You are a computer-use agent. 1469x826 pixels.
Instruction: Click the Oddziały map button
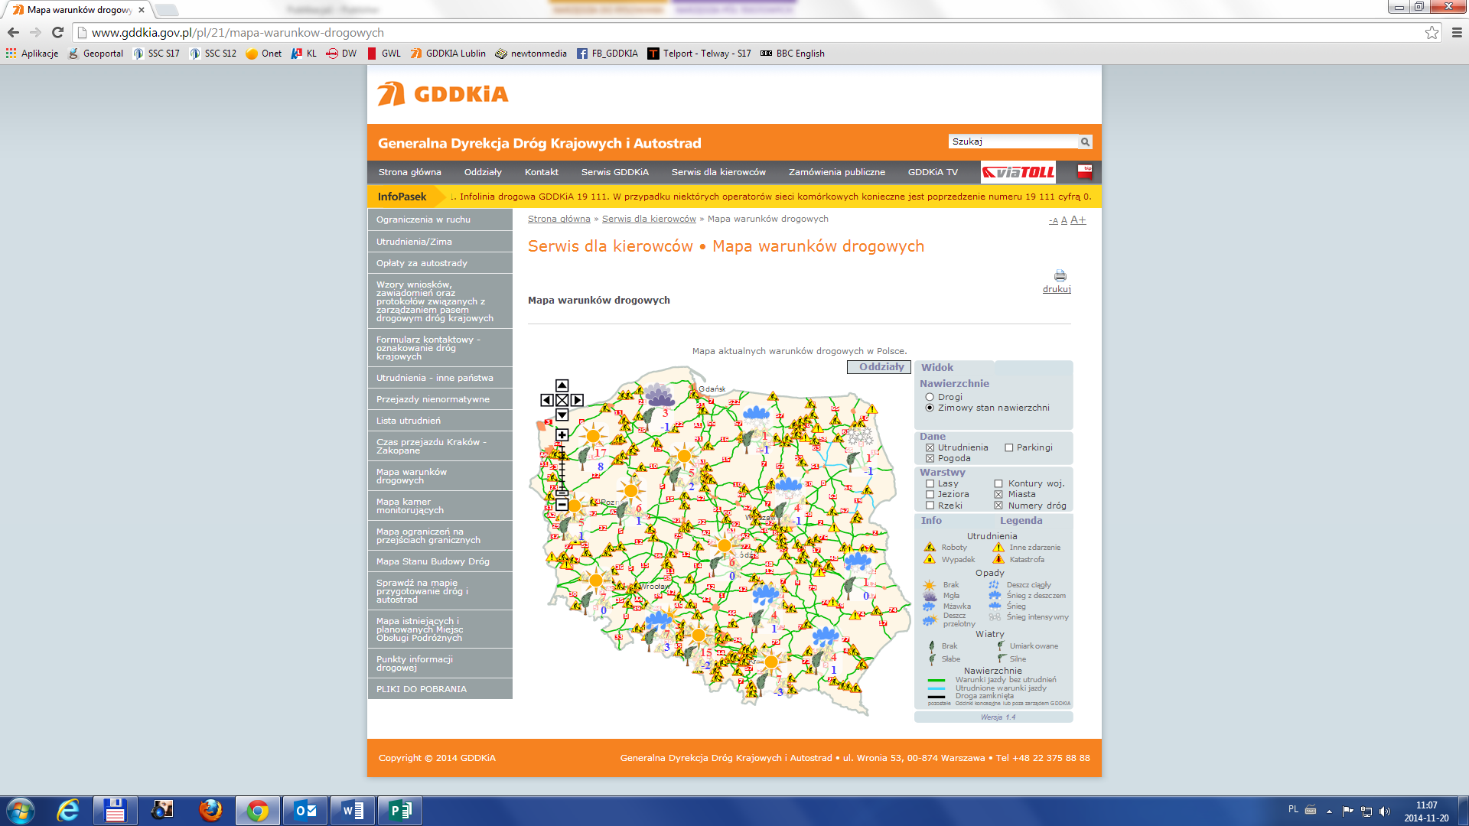(x=879, y=367)
